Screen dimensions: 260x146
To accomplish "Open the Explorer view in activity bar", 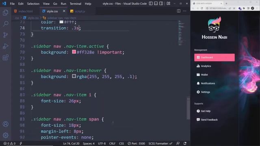I will point(5,13).
